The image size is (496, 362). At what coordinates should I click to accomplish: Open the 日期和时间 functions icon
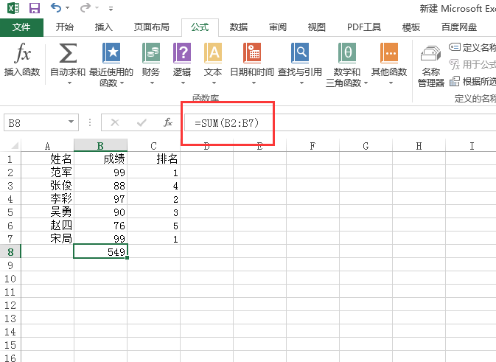[252, 53]
